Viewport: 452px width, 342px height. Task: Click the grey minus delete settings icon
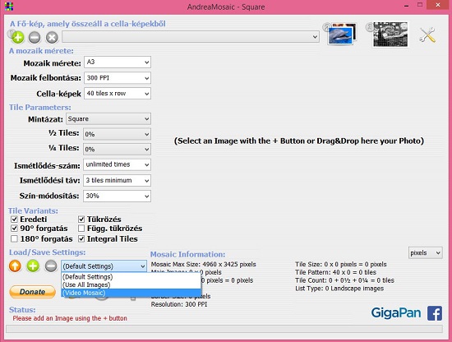click(x=51, y=266)
